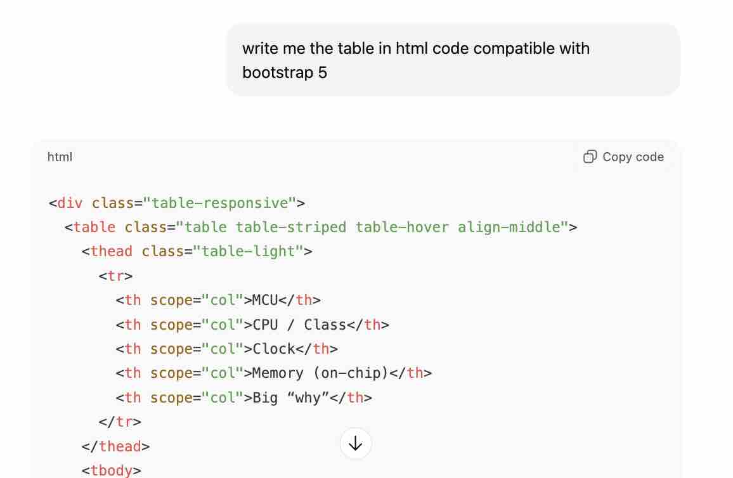The width and height of the screenshot is (733, 478).
Task: Click the "CPU / Class" header text
Action: 299,325
